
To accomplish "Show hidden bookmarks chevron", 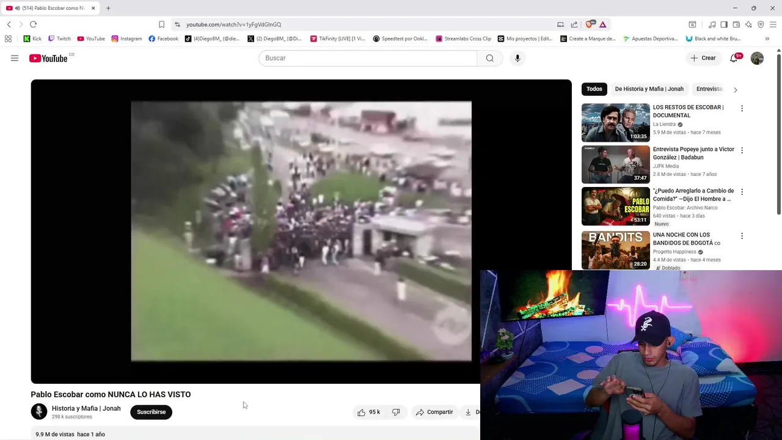I will coord(767,38).
